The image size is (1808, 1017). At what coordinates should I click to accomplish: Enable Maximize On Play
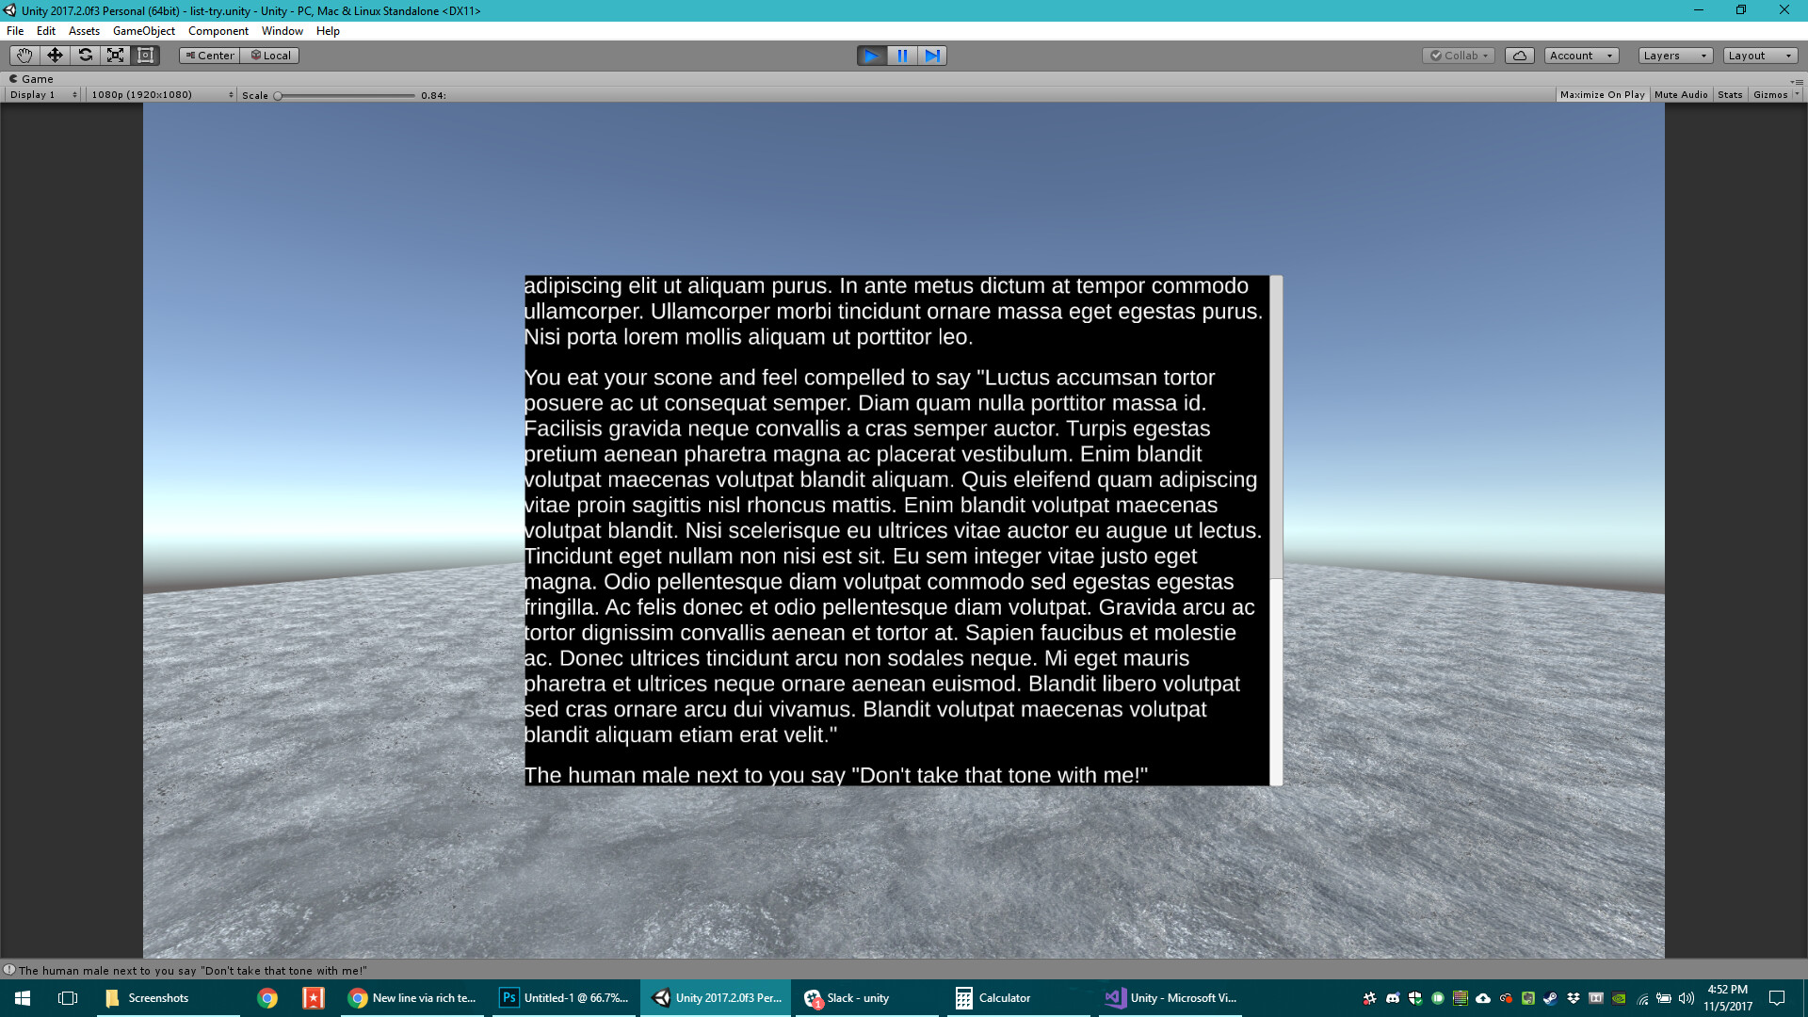pos(1602,94)
